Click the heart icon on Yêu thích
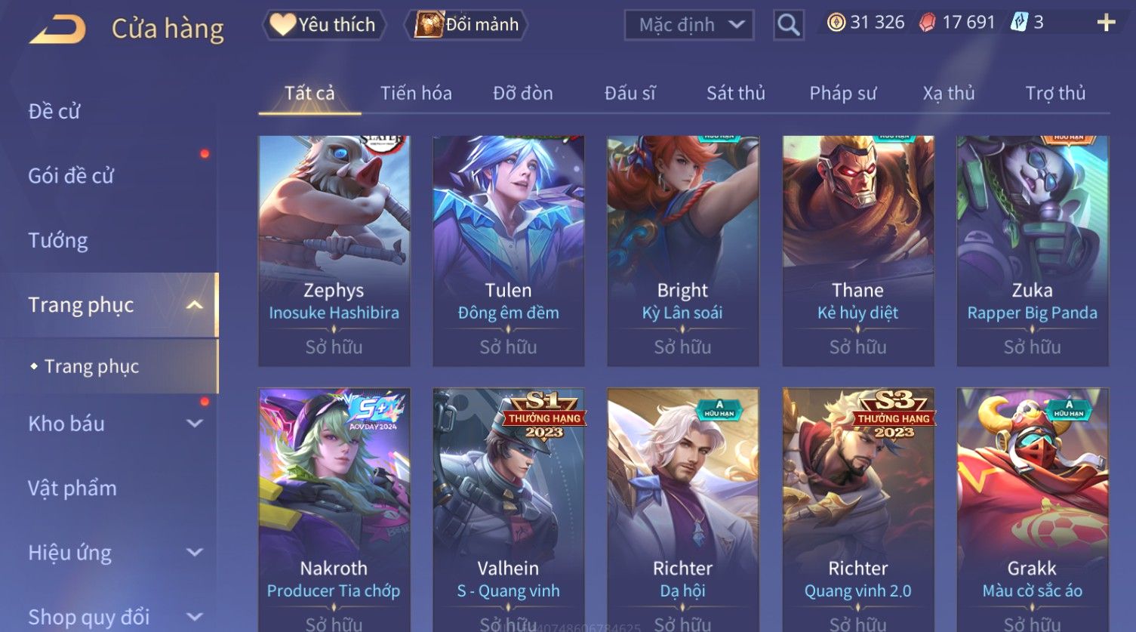Viewport: 1136px width, 632px height. click(x=282, y=24)
